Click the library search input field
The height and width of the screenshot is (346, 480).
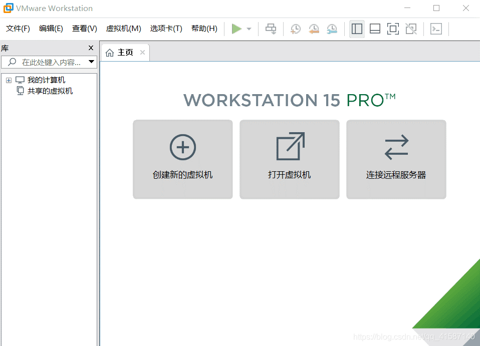pyautogui.click(x=50, y=62)
